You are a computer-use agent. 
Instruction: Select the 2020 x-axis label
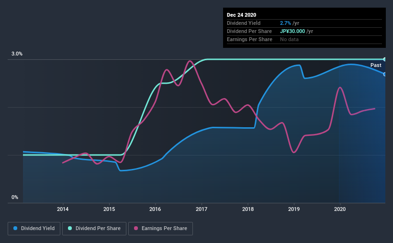tap(340, 209)
